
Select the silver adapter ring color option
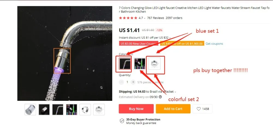(154, 63)
